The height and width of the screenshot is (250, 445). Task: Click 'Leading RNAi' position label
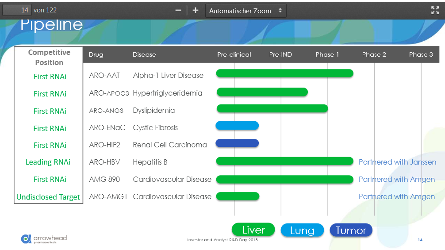(48, 162)
